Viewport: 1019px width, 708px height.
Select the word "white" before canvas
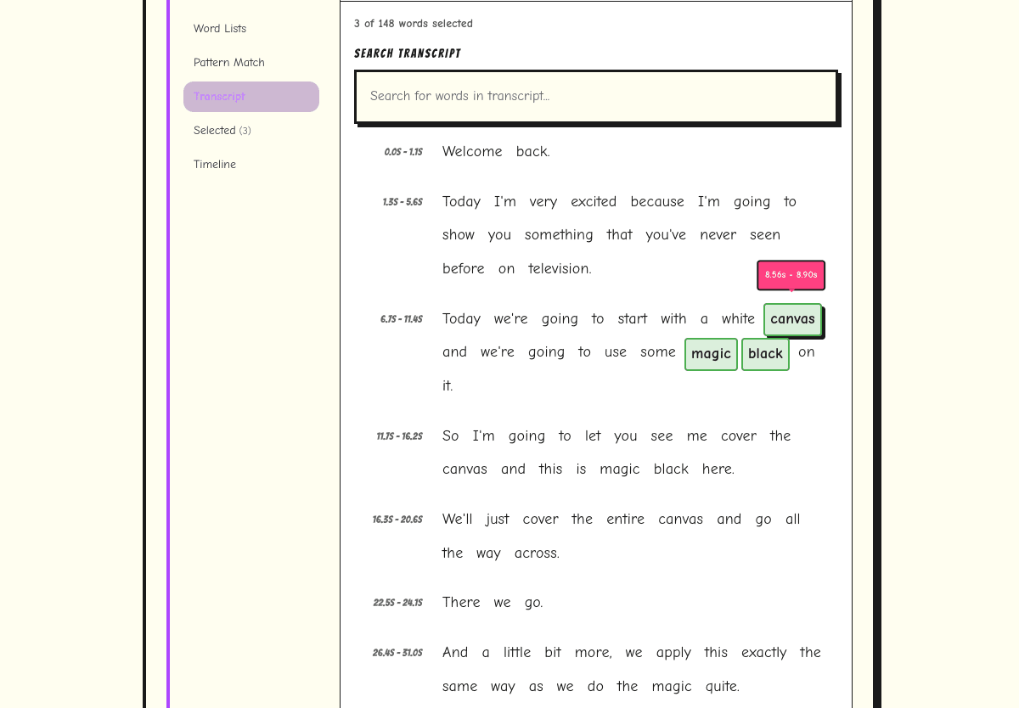(x=739, y=318)
